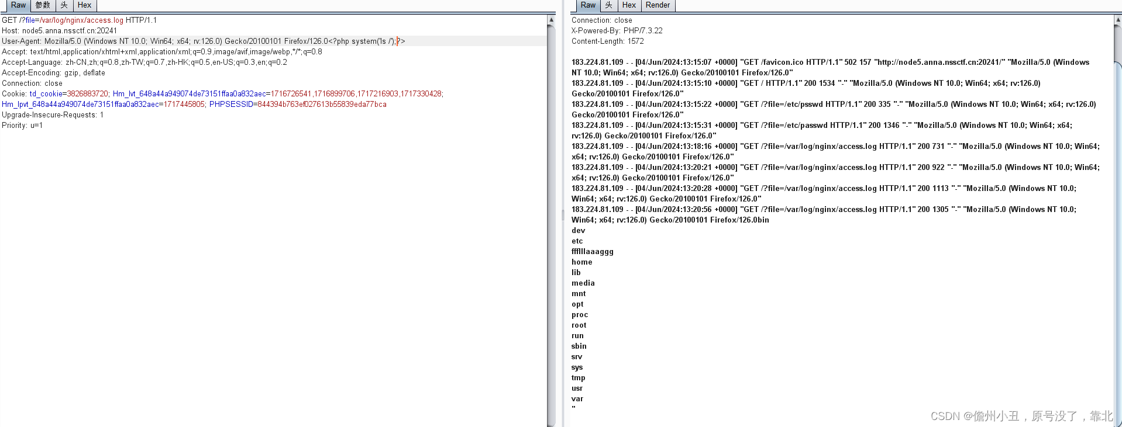Click the 13:15:31 /etc/passwd log entry

822,130
